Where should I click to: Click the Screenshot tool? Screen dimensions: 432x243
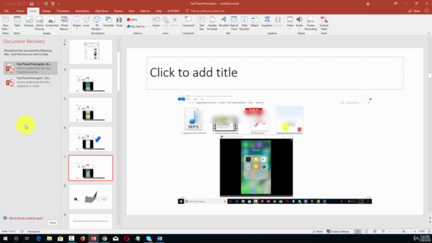pyautogui.click(x=52, y=22)
